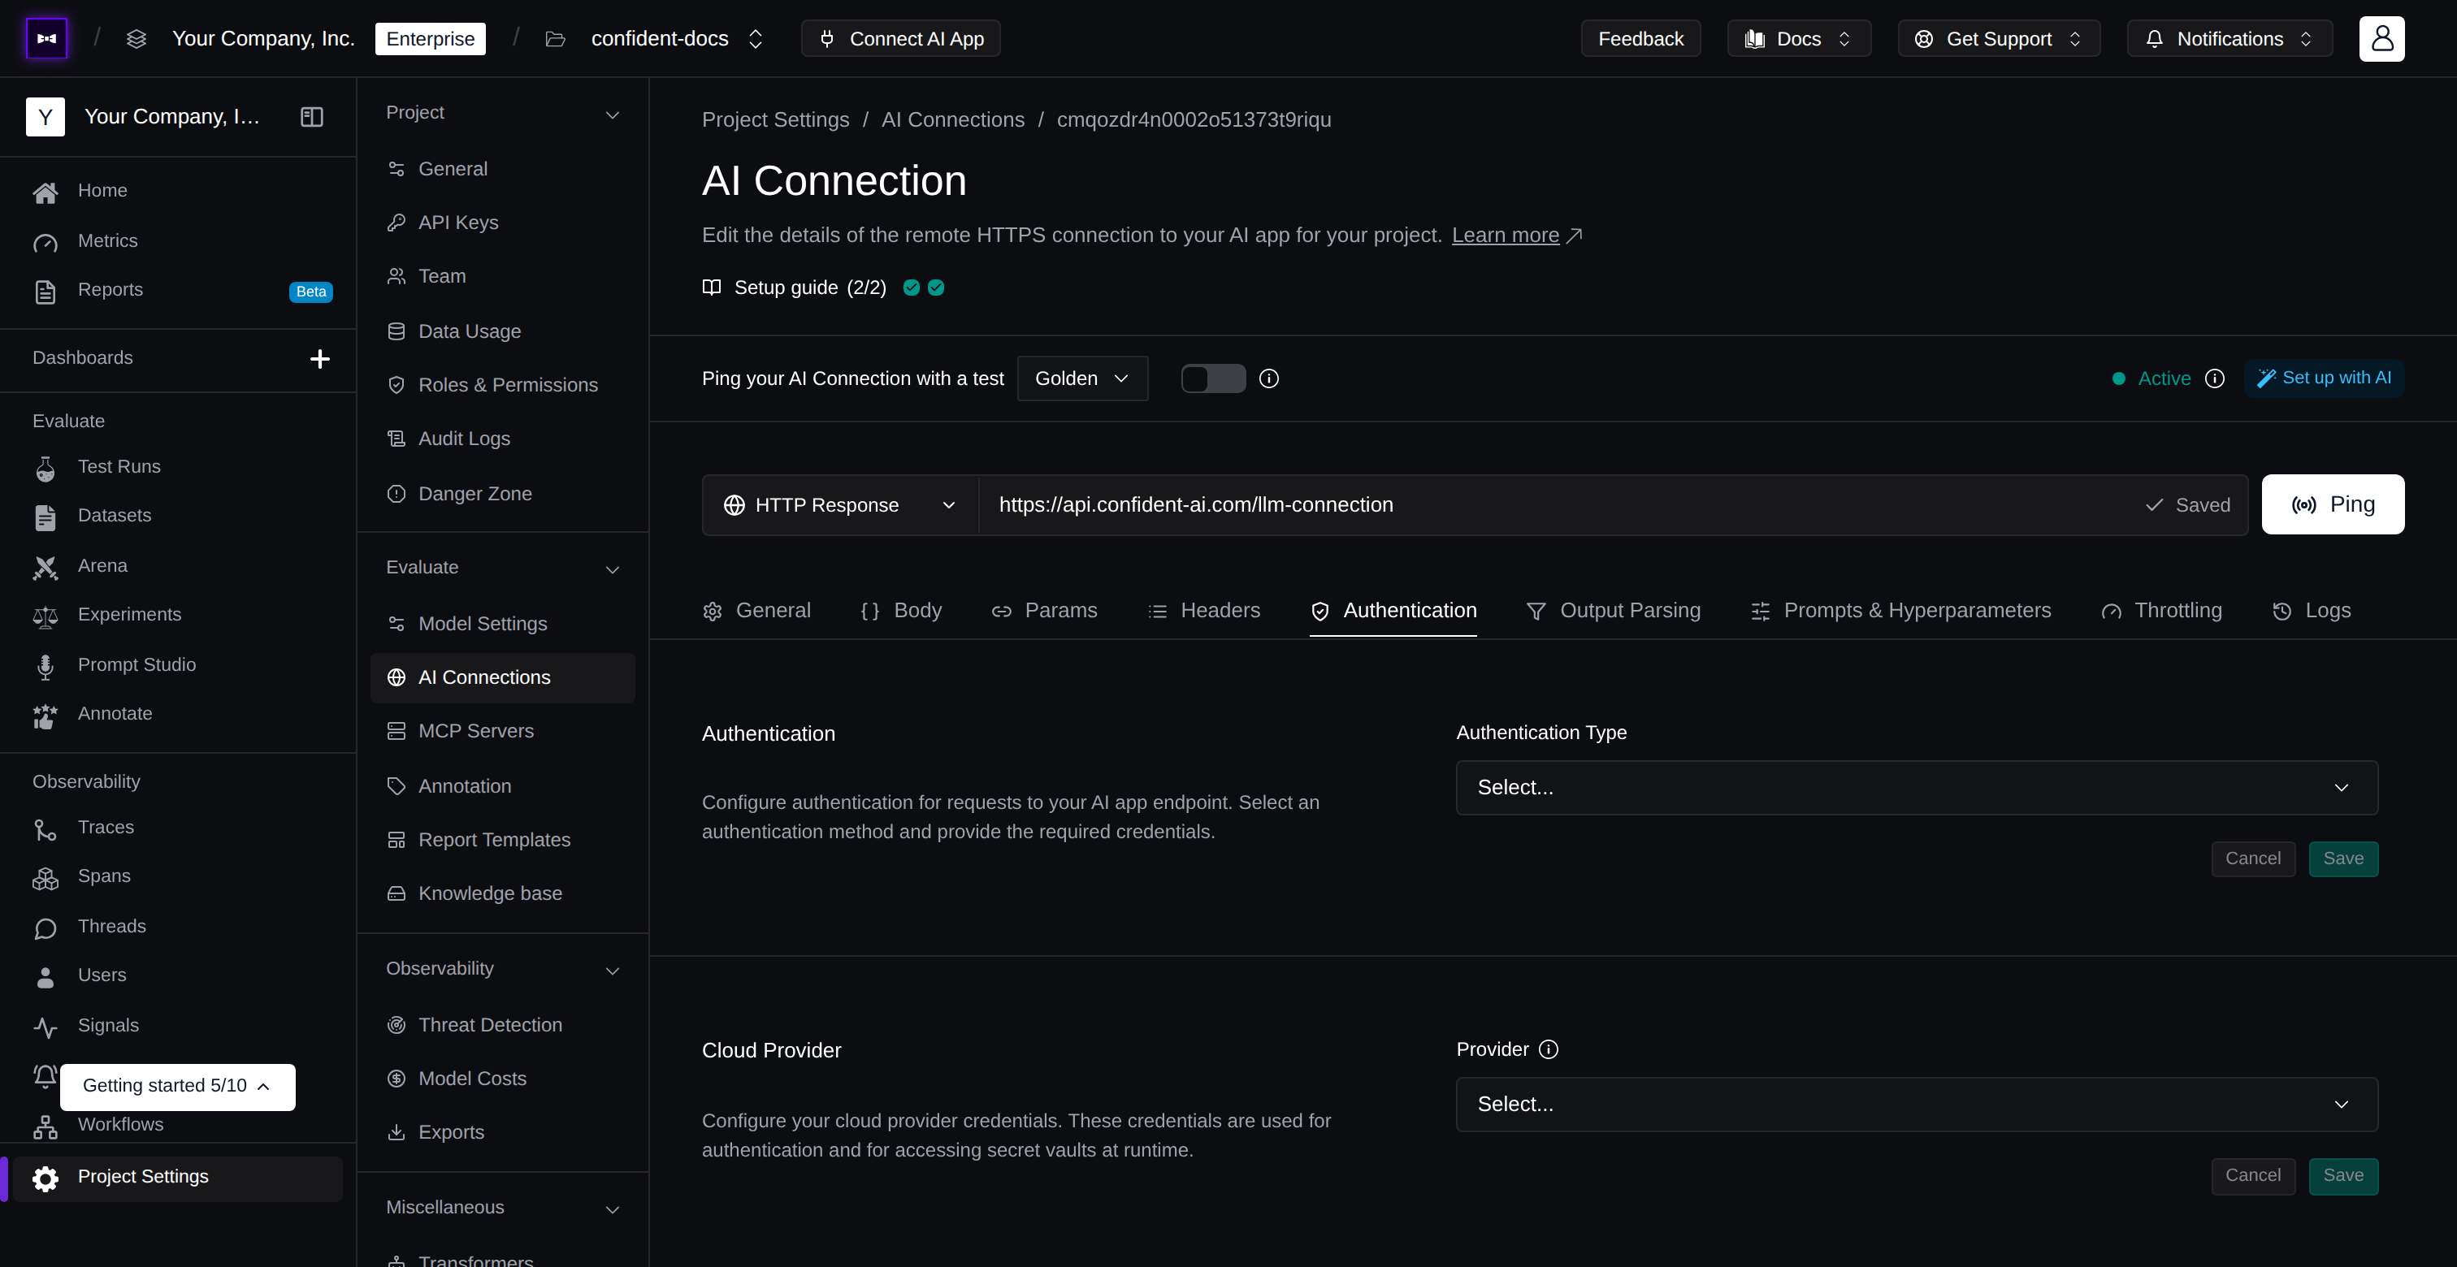Switch to the General tab

point(756,611)
